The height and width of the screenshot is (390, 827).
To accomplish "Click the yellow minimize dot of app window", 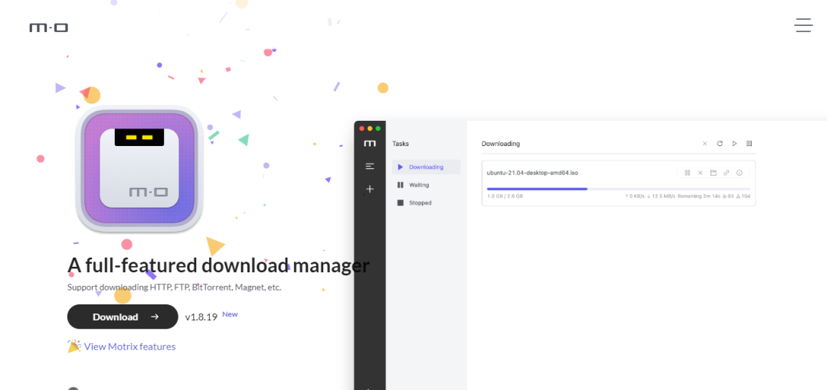I will (x=370, y=128).
